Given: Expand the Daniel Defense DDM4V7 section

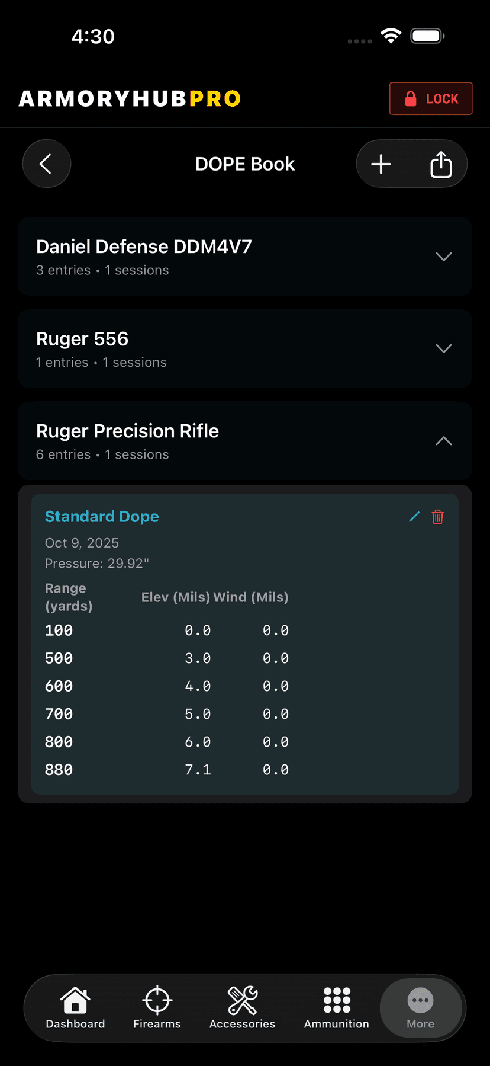Looking at the screenshot, I should click(x=443, y=257).
